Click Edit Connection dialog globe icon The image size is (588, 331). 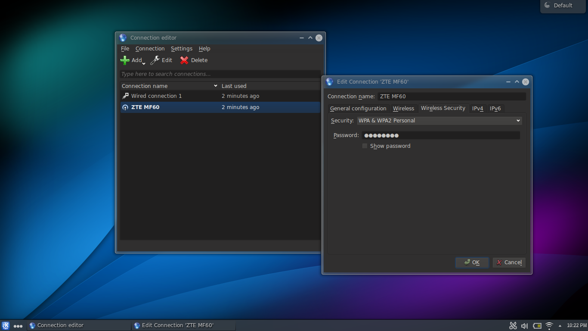coord(330,82)
